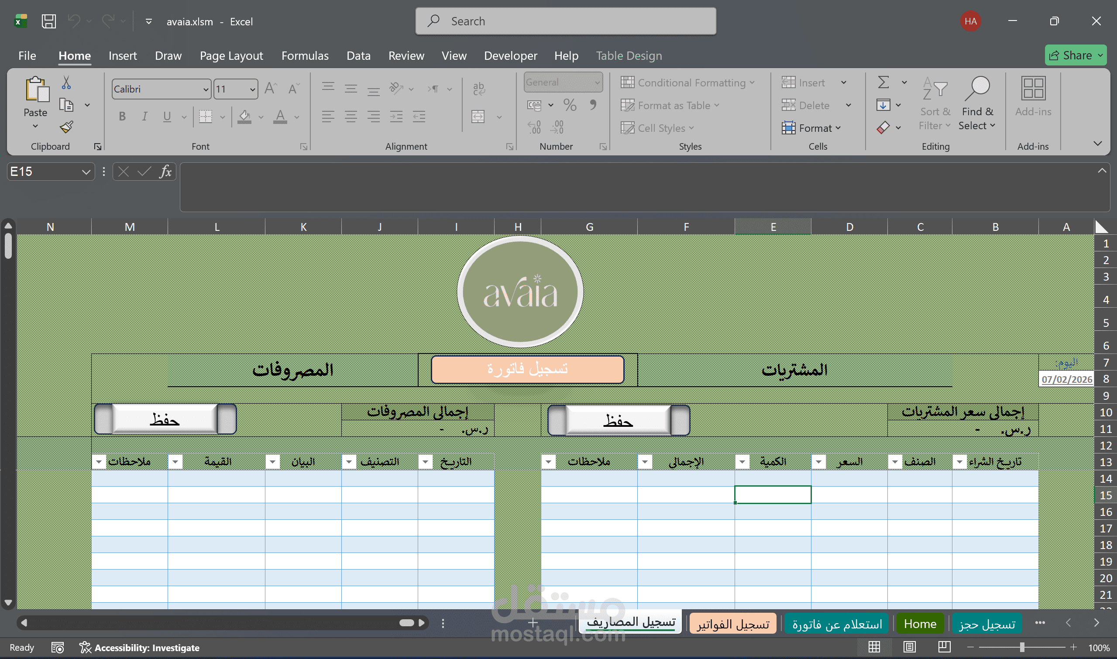Open the Name Box dropdown arrow
Screen dimensions: 1117x659
click(86, 172)
